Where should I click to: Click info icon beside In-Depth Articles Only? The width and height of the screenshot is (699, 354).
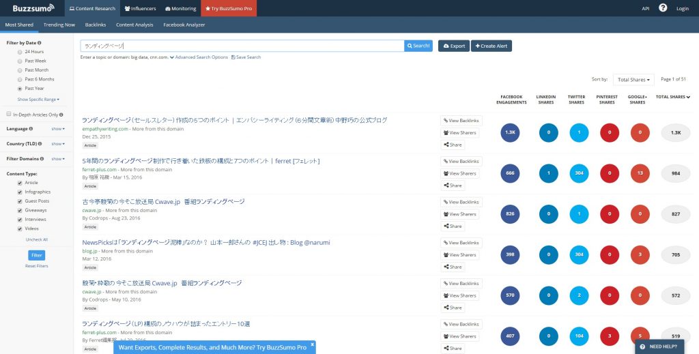coord(61,115)
